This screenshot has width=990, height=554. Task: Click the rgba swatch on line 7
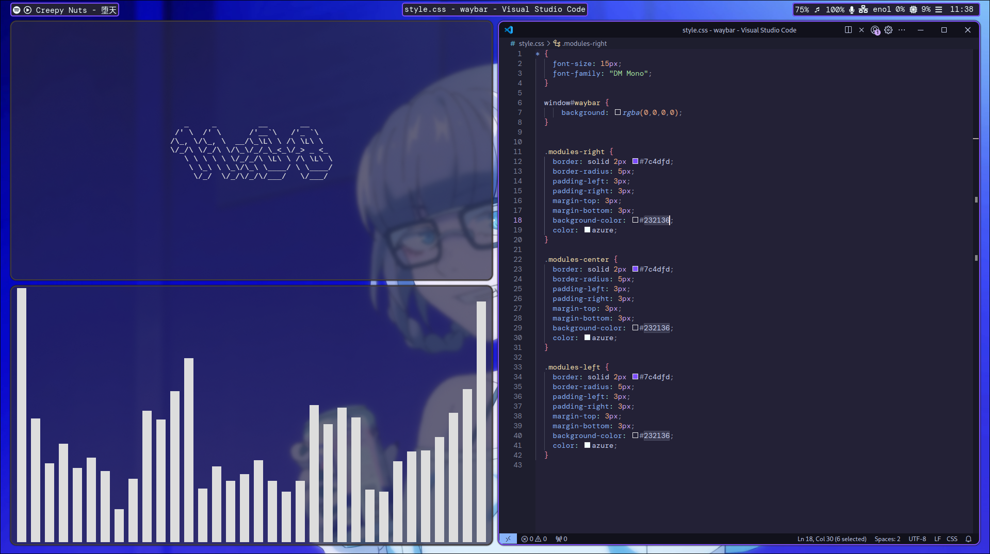618,112
